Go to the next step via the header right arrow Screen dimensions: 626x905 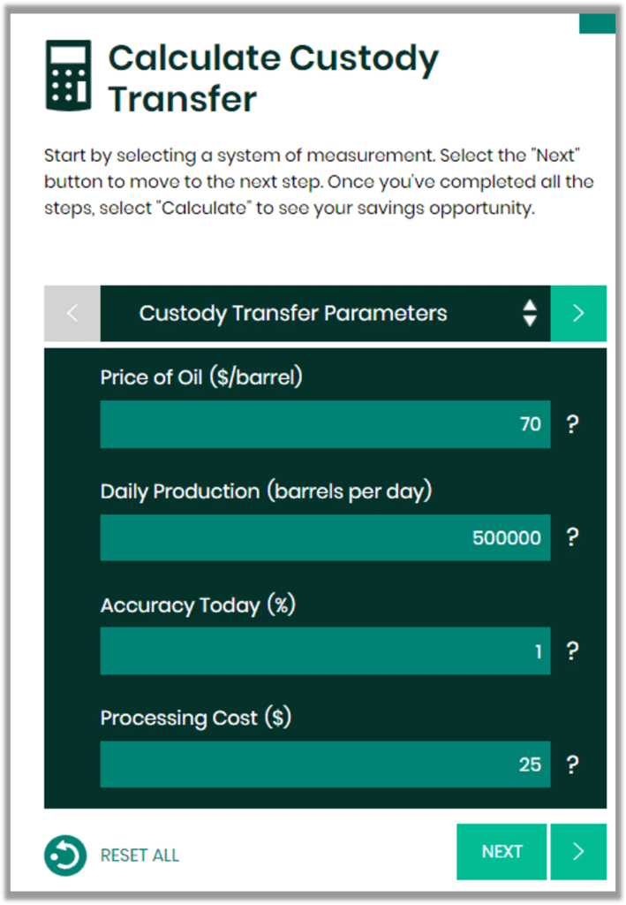(578, 314)
